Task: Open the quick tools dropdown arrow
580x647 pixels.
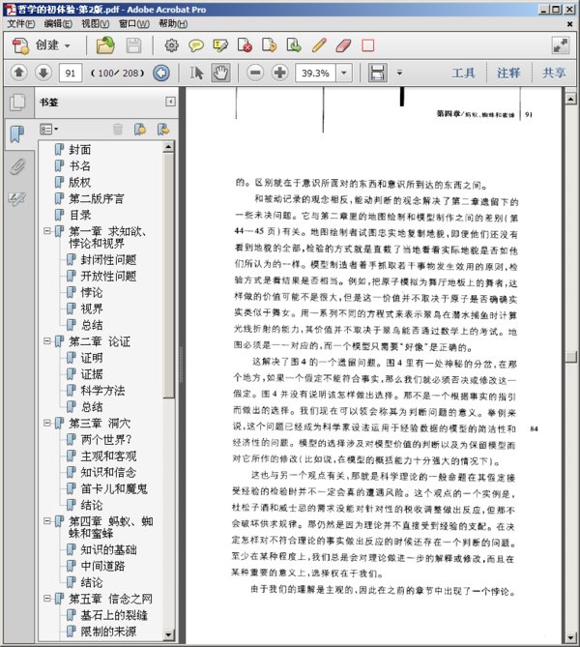Action: [399, 74]
